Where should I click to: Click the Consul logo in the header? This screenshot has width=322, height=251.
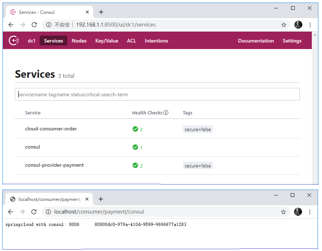(14, 41)
